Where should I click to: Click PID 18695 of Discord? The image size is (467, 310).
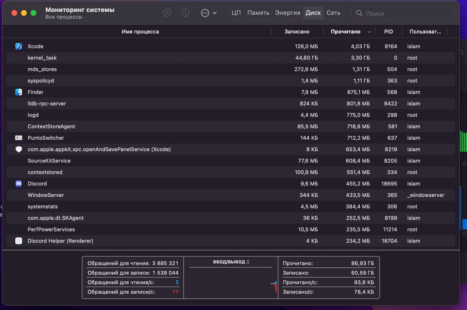pyautogui.click(x=389, y=184)
